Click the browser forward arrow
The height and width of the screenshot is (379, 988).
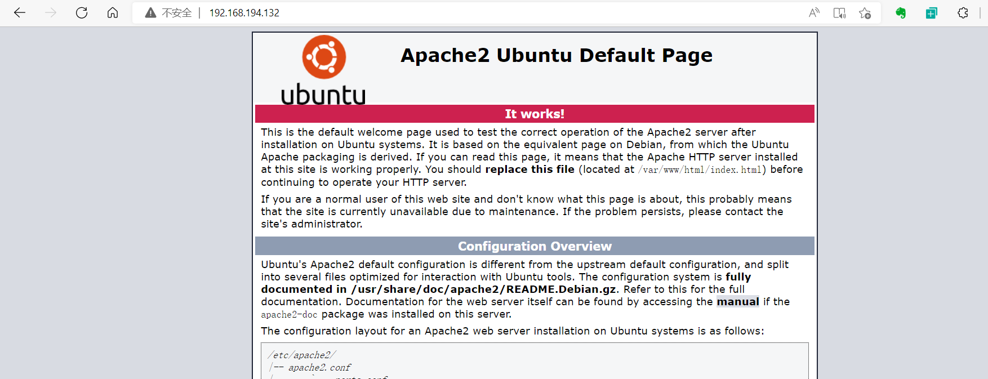(x=51, y=13)
